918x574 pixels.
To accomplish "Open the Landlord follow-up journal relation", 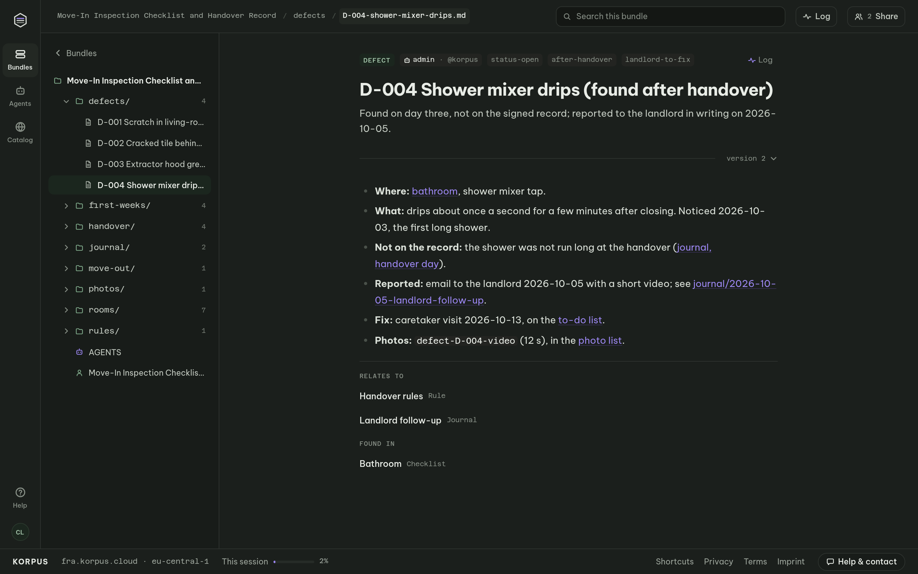I will pos(400,420).
